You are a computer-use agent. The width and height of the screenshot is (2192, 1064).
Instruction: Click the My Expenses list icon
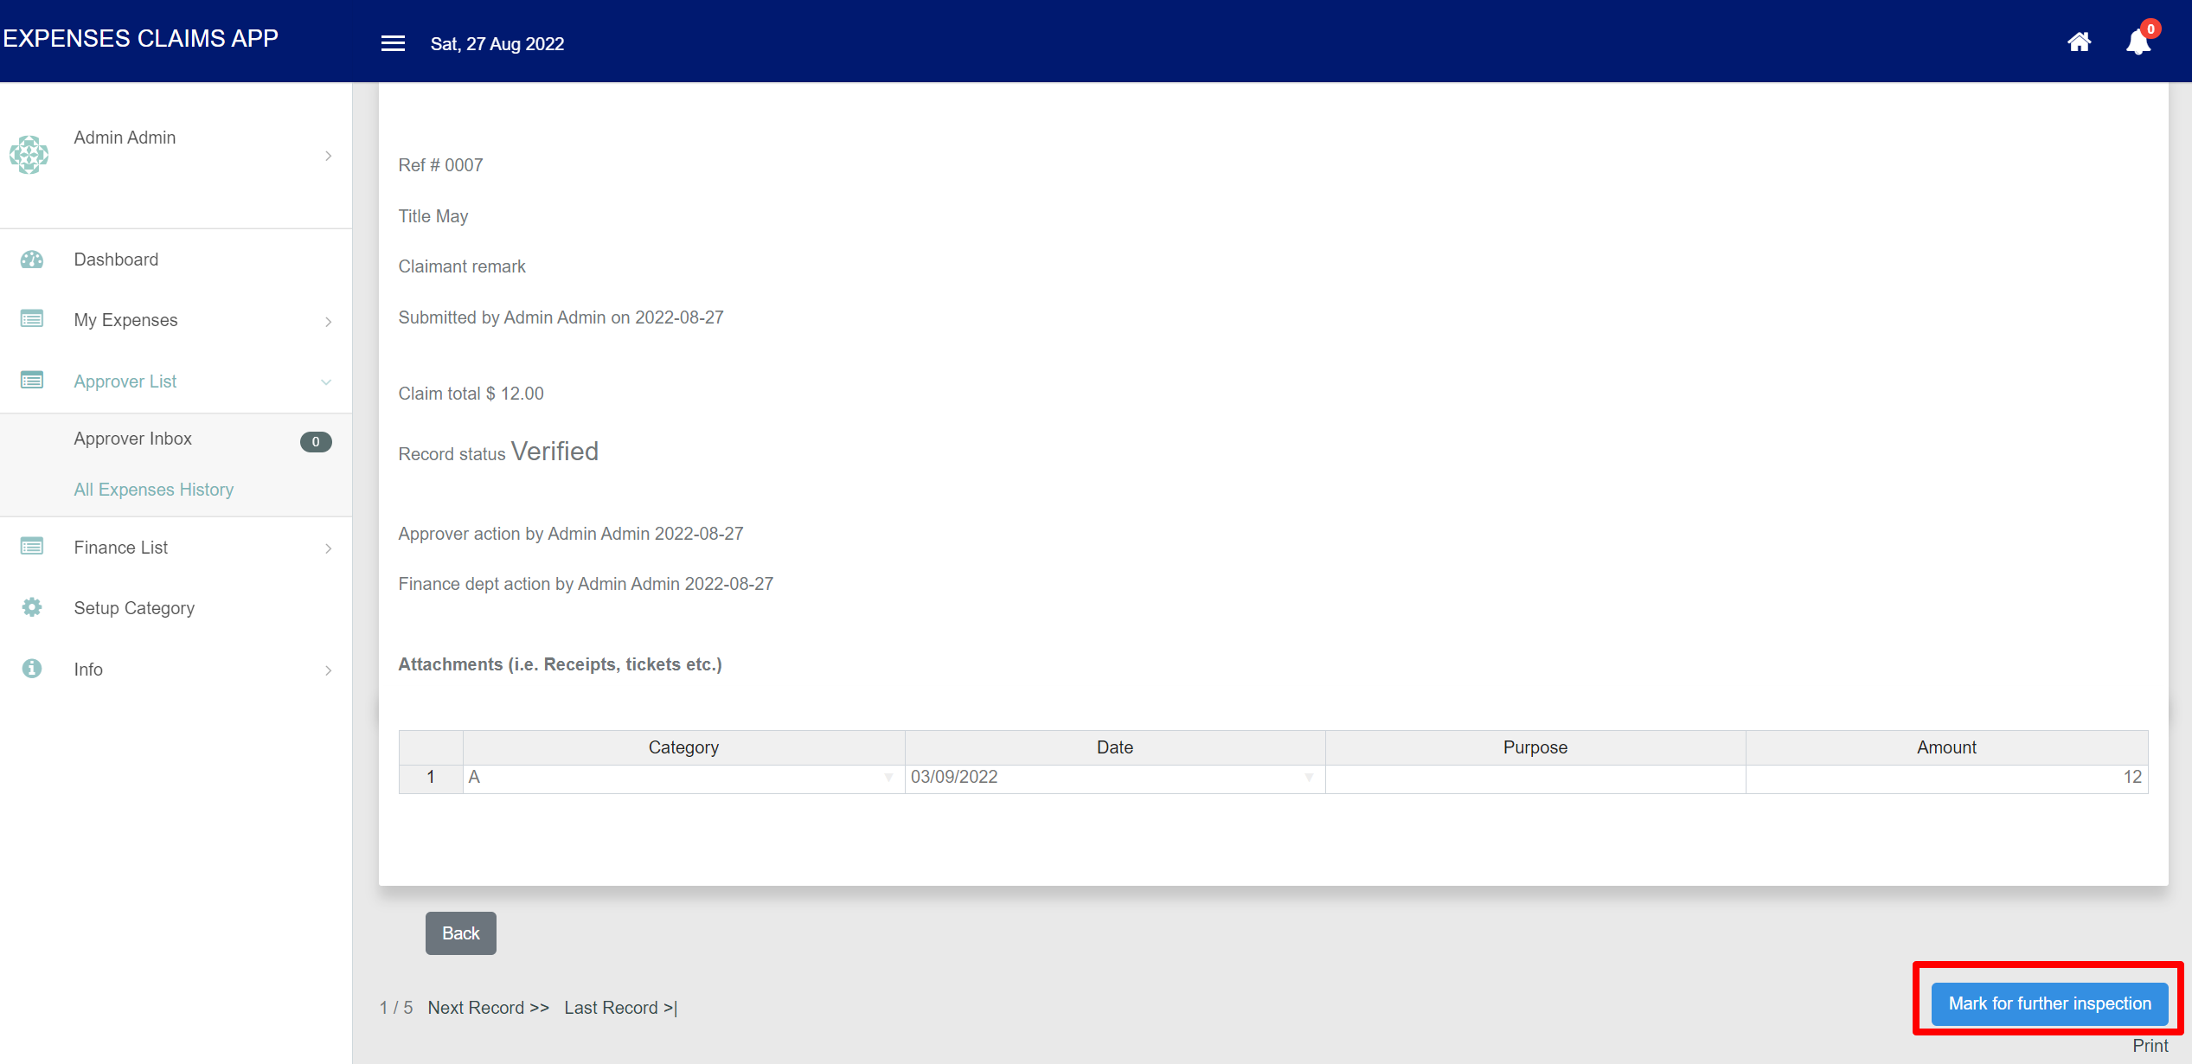[32, 319]
